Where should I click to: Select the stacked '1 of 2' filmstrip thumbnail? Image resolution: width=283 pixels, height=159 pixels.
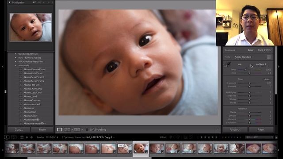tap(125, 148)
